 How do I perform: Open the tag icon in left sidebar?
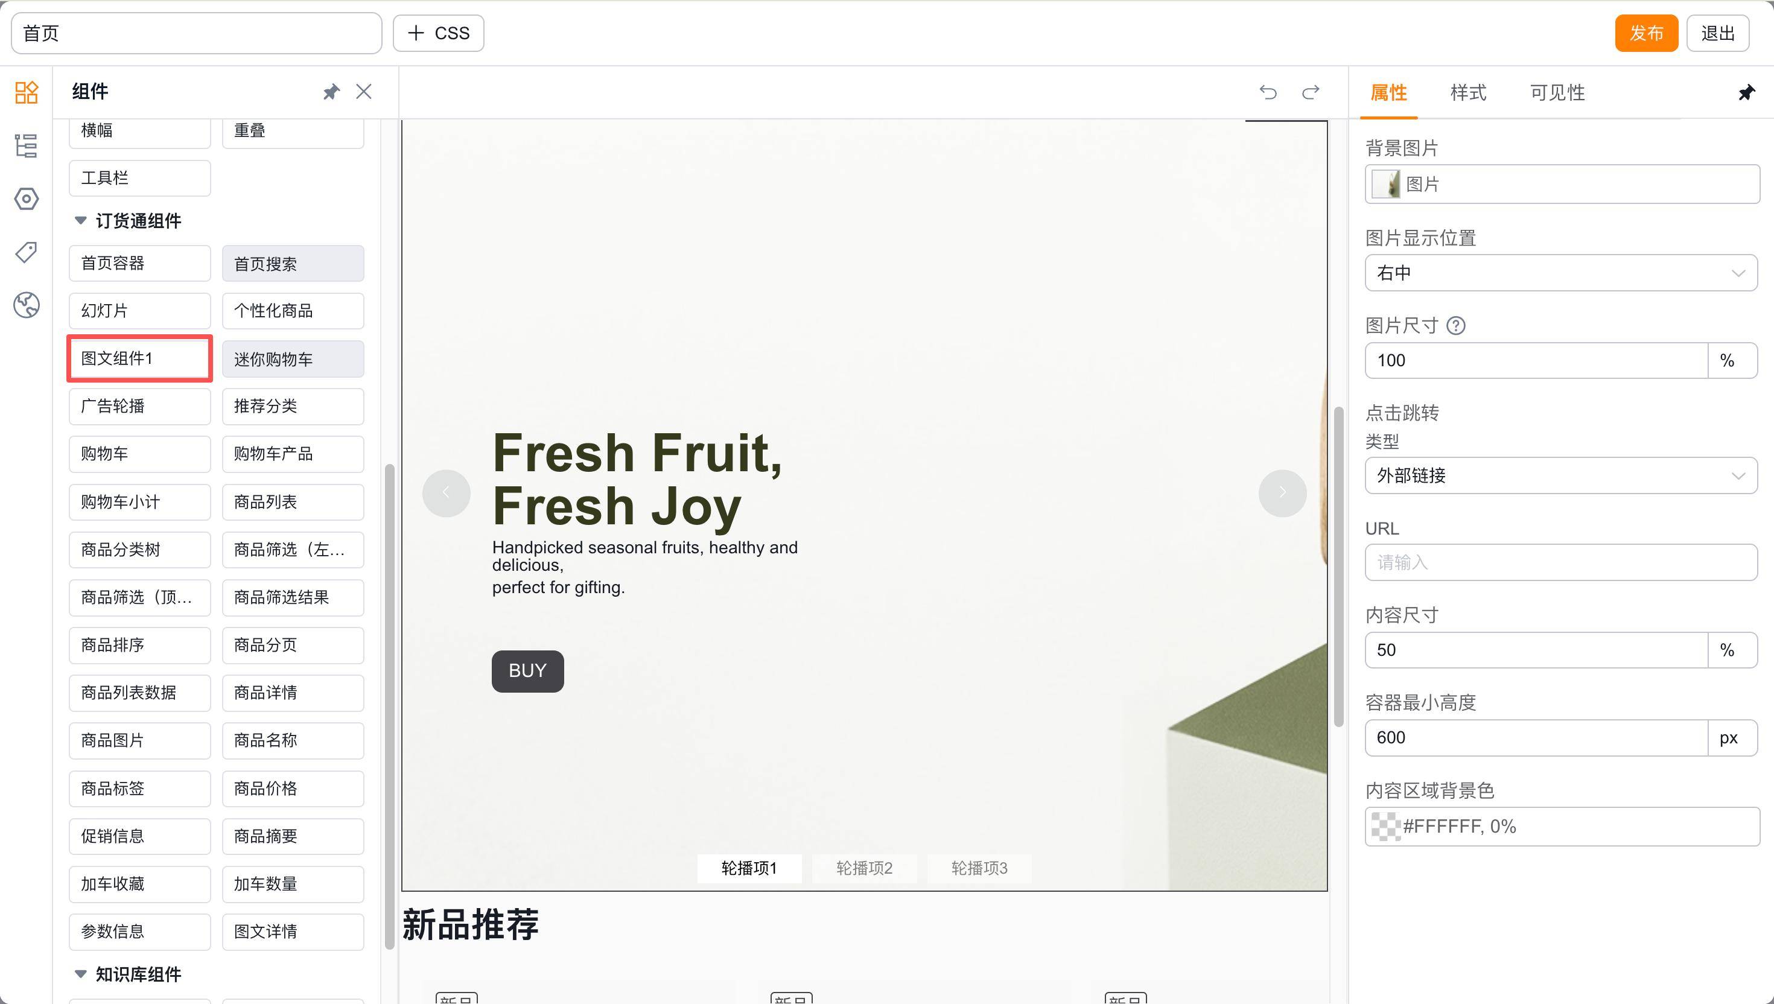(26, 252)
